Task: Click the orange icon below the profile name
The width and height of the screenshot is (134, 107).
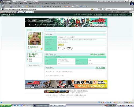Action: point(41,49)
